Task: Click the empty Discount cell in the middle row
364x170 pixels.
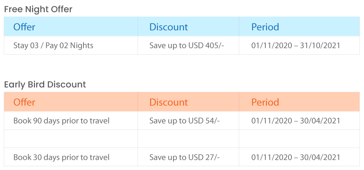Action: 188,139
